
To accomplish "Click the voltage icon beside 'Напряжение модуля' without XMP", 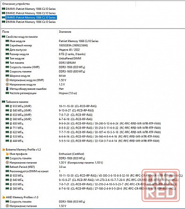I will click(7, 85).
